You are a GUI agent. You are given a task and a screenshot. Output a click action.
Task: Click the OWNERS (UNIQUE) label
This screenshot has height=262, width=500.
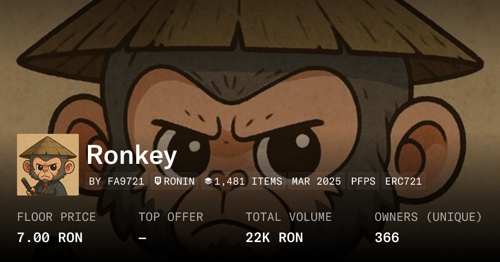click(x=428, y=217)
